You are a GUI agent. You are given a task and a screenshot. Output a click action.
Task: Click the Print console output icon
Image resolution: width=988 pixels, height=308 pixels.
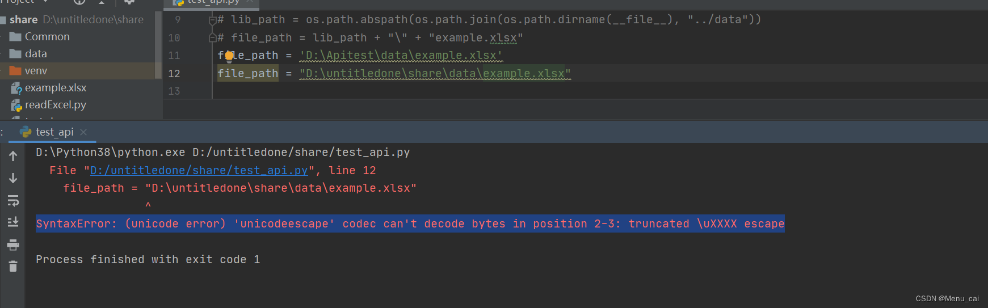[x=13, y=244]
